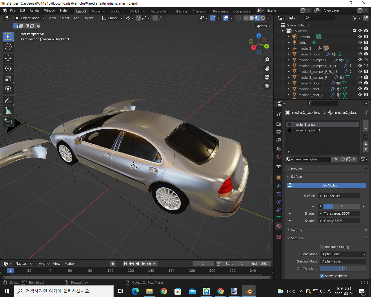Enable the Backface Culling checkbox
371x297 pixels.
tap(322, 247)
